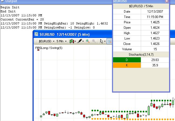Click the Close value 1.4626
Viewport: 175px width, 121px height.
pos(155,44)
